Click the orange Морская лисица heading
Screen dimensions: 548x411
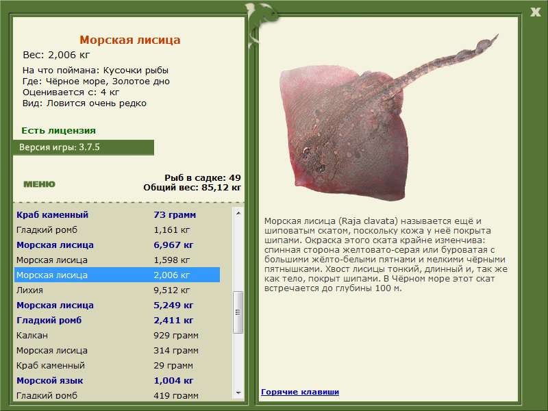(130, 40)
